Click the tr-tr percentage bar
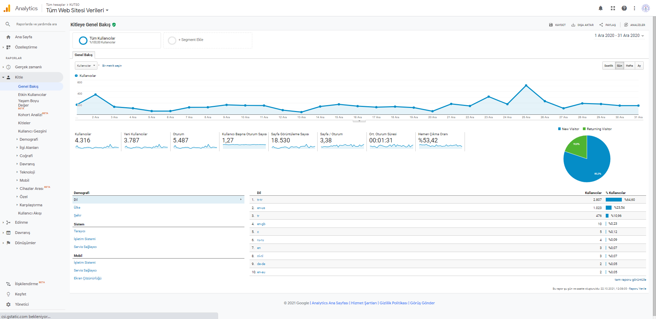 (x=614, y=200)
